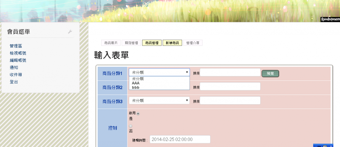Image resolution: width=340 pixels, height=147 pixels.
Task: Select the 新增商品 tab
Action: 172,43
